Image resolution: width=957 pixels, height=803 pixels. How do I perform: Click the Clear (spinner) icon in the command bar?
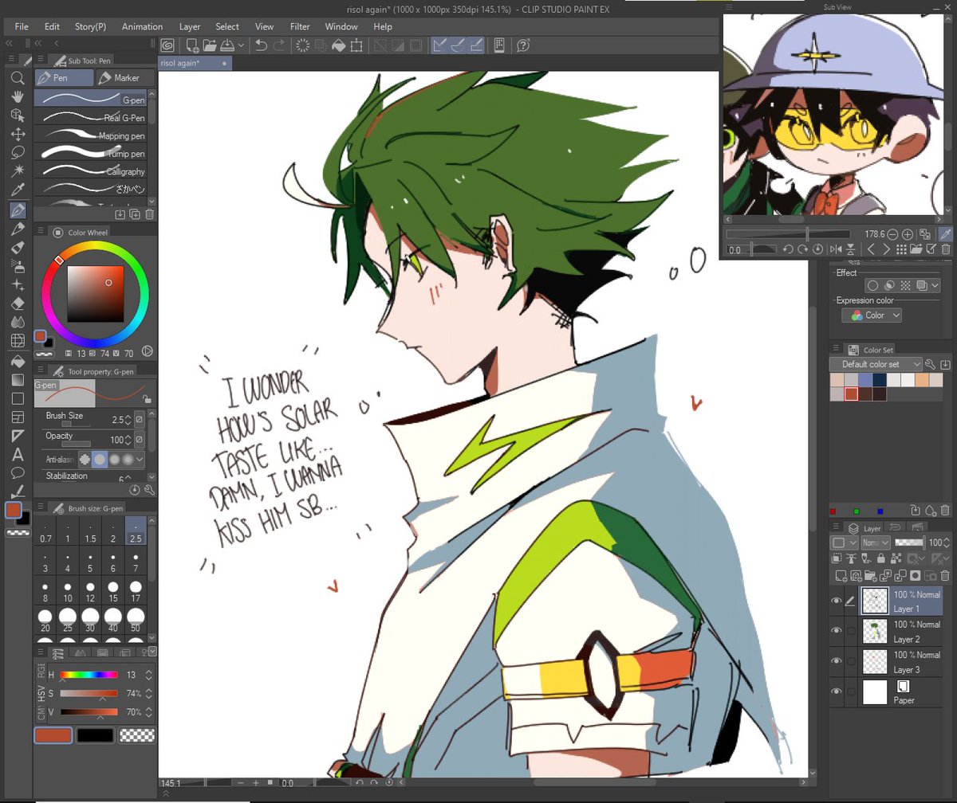tap(303, 45)
